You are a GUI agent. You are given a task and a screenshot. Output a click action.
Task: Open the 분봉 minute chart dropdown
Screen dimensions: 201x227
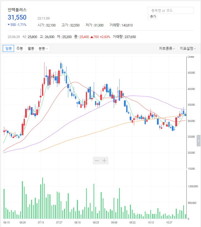coord(43,48)
